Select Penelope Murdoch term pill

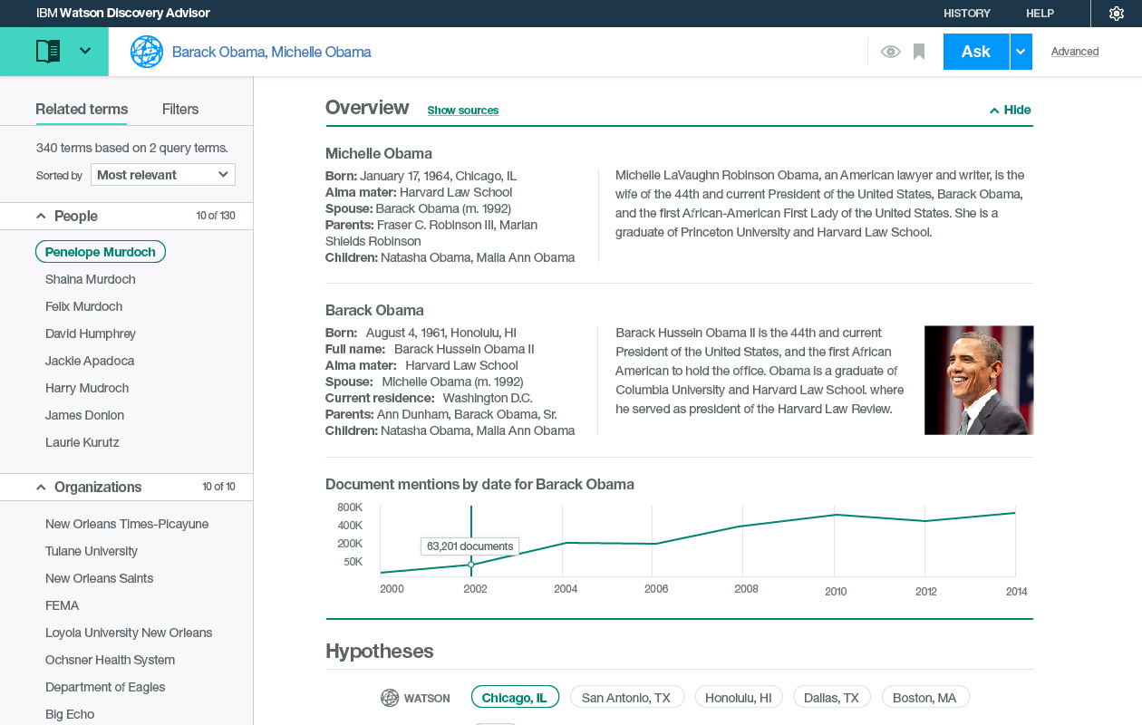click(101, 252)
